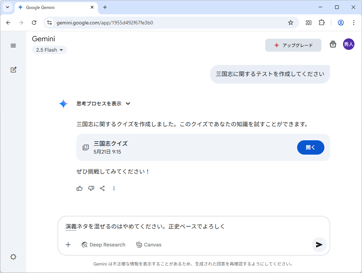Give the response a thumbs down
The width and height of the screenshot is (362, 273).
click(91, 188)
